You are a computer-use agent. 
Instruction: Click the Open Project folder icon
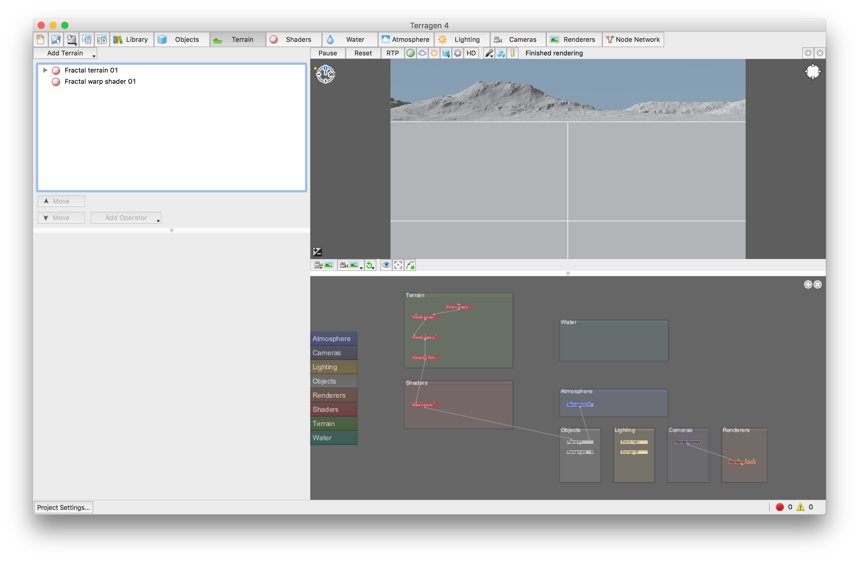coord(56,40)
